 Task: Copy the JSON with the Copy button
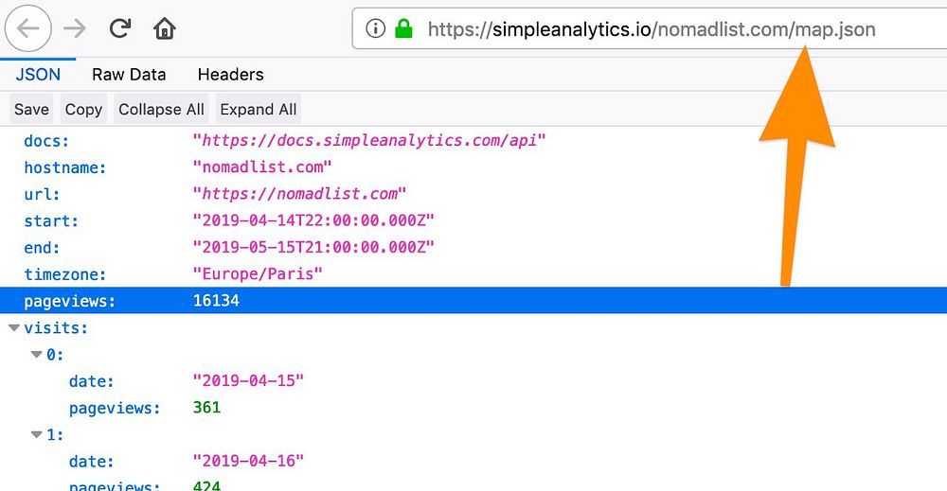(x=83, y=110)
